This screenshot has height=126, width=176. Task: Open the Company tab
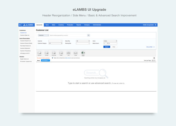point(87,25)
